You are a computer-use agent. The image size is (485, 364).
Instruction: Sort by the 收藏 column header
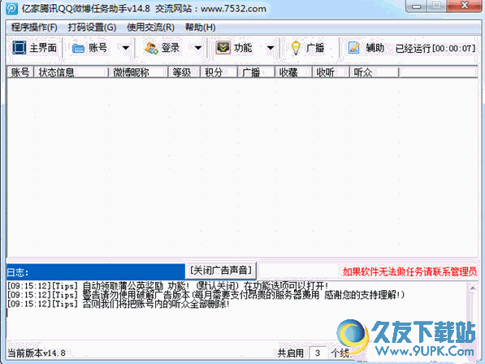point(293,72)
